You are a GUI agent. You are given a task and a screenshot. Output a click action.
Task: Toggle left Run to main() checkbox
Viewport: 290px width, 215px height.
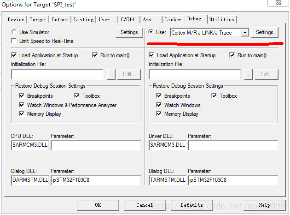pyautogui.click(x=95, y=55)
